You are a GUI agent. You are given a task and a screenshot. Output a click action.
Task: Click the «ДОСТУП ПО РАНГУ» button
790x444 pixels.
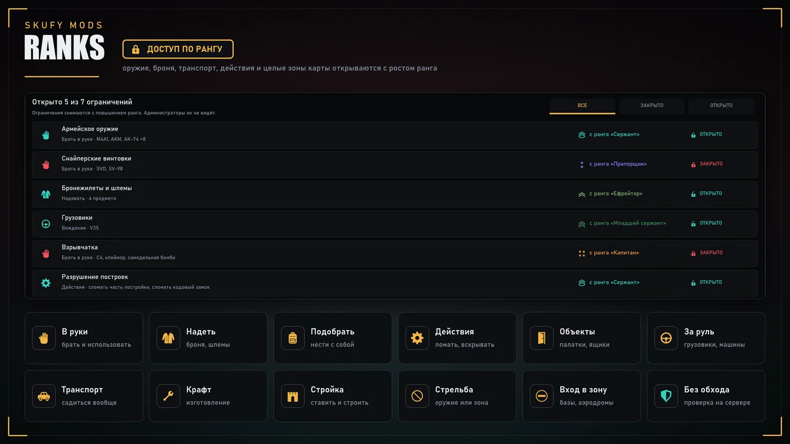pos(178,49)
